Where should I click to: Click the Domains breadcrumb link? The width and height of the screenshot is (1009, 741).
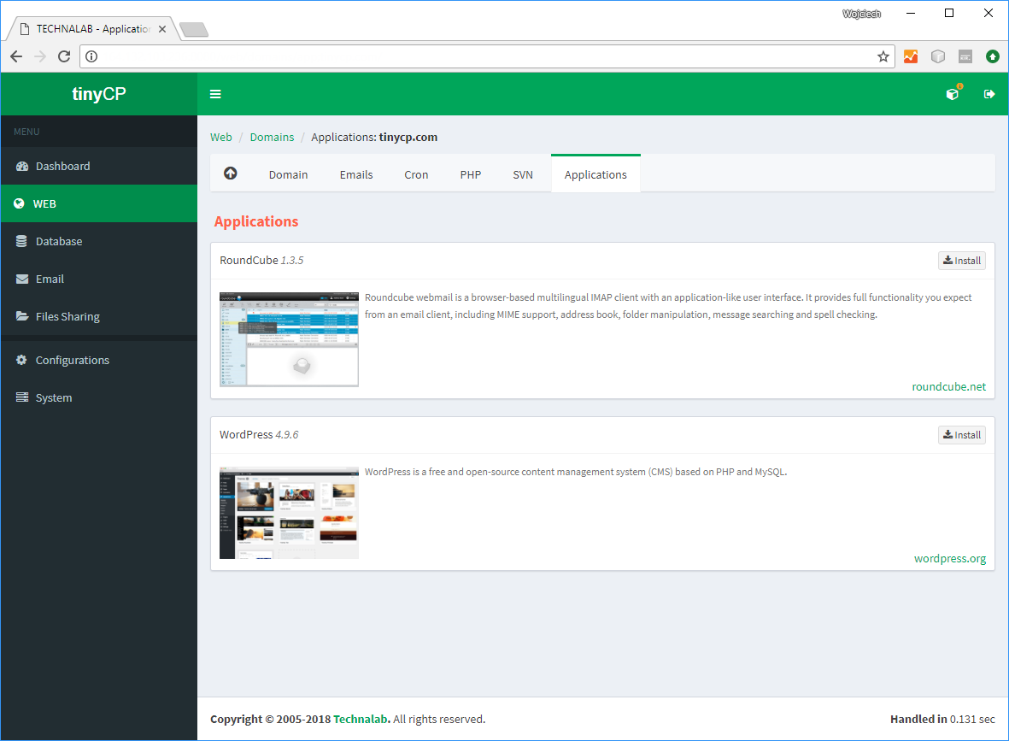click(x=272, y=137)
